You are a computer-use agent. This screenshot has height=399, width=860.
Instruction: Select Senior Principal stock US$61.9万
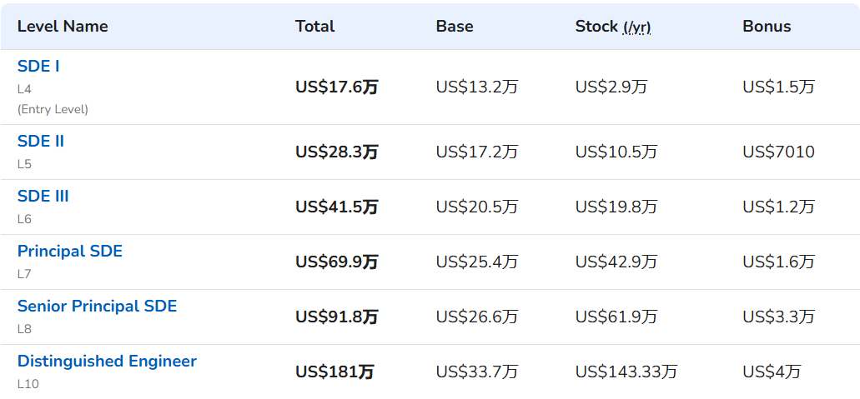(x=616, y=317)
